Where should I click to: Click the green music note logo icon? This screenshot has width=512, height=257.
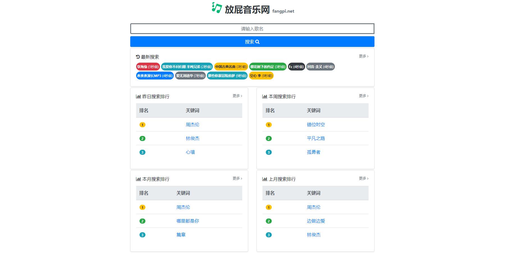[216, 8]
